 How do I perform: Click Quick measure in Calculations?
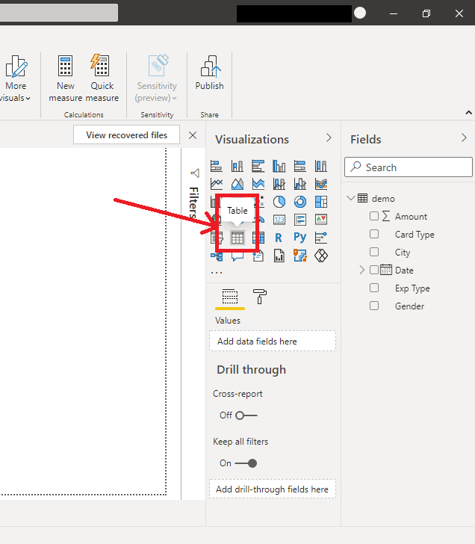(102, 78)
